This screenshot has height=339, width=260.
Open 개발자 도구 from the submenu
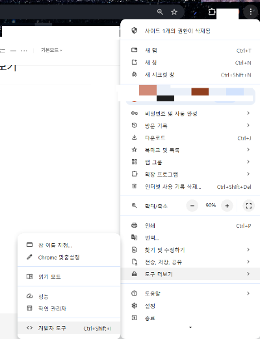pos(69,328)
